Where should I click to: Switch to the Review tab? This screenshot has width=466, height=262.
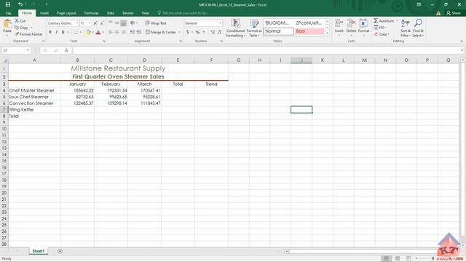click(128, 13)
